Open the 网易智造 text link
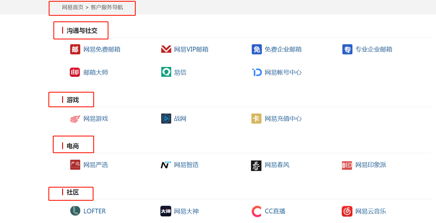The image size is (436, 223). tap(186, 165)
